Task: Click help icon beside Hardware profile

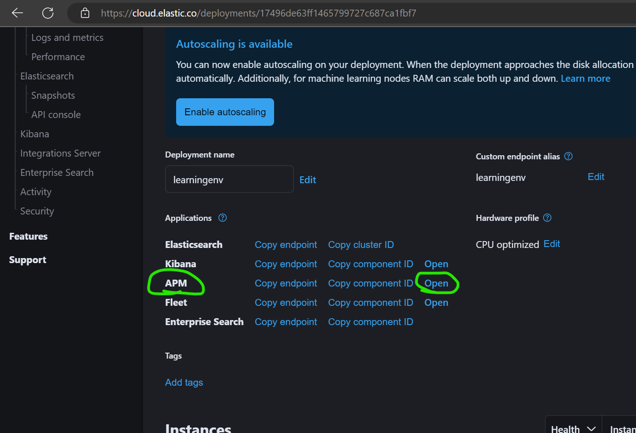Action: coord(547,218)
